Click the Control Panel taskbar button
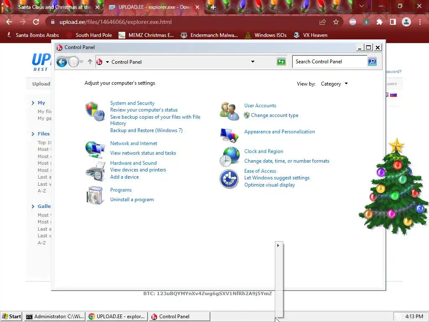This screenshot has width=429, height=322. click(x=179, y=317)
